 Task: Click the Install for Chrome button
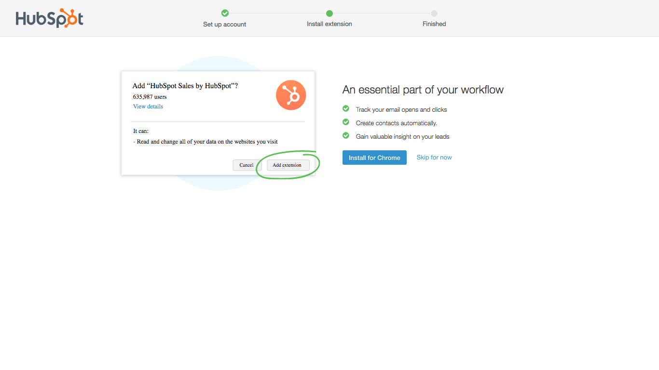pos(374,158)
